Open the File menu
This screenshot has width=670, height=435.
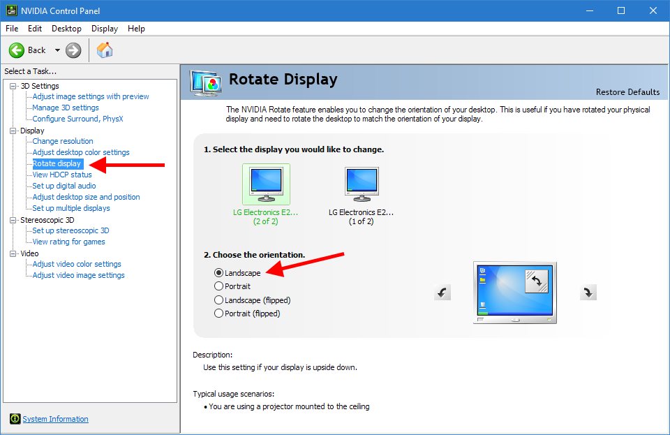tap(12, 29)
